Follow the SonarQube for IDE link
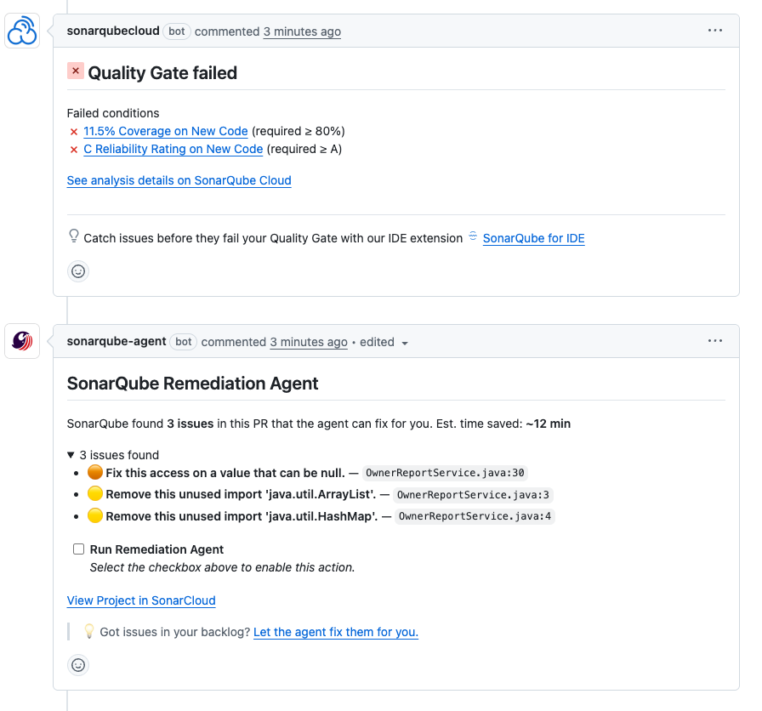762x711 pixels. pos(533,238)
